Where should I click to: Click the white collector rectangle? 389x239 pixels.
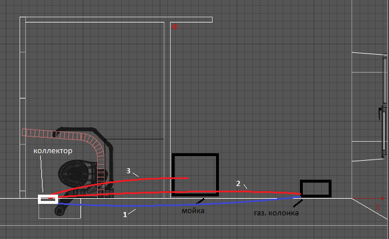pos(48,199)
